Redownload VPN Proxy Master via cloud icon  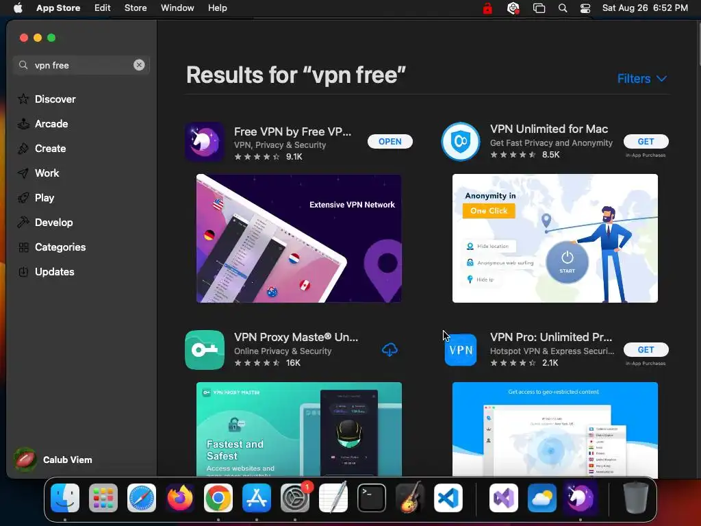tap(390, 350)
